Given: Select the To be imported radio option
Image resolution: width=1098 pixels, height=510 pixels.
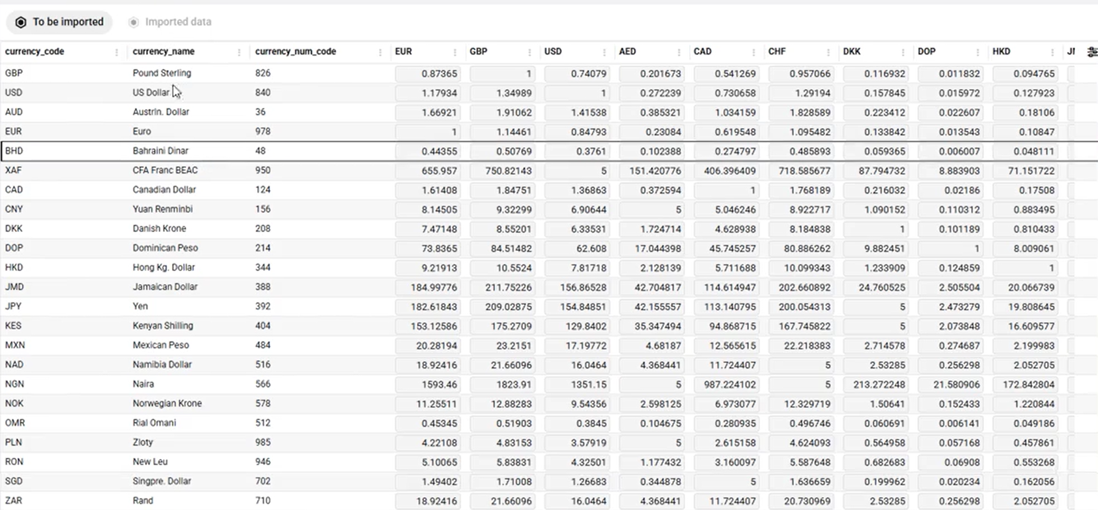Looking at the screenshot, I should [x=21, y=22].
